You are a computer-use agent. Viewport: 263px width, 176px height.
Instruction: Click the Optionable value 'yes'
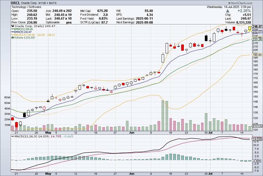click(x=69, y=23)
